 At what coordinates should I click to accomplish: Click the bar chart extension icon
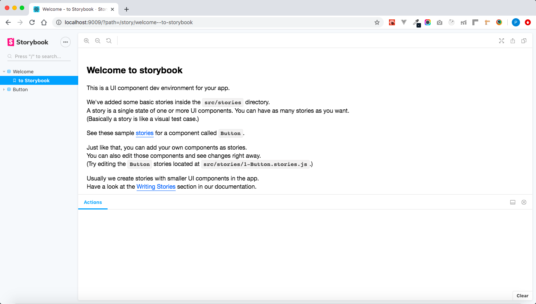point(463,22)
